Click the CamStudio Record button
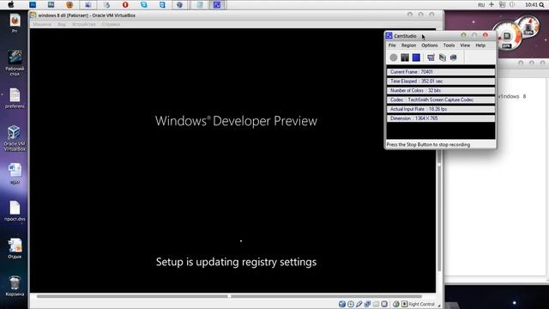The height and width of the screenshot is (309, 549). (394, 58)
